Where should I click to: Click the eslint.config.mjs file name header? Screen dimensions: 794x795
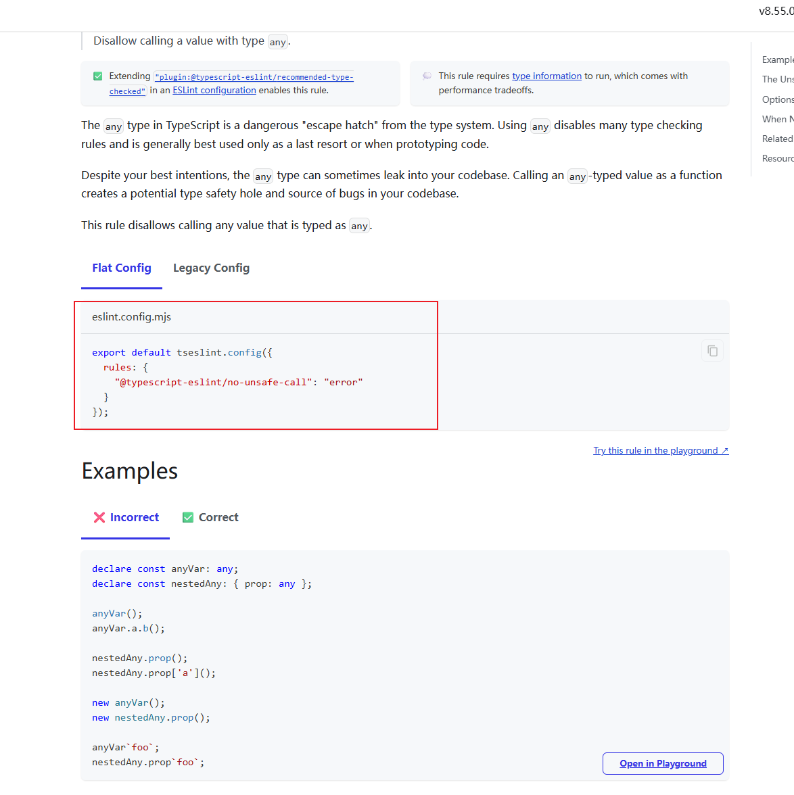tap(131, 317)
